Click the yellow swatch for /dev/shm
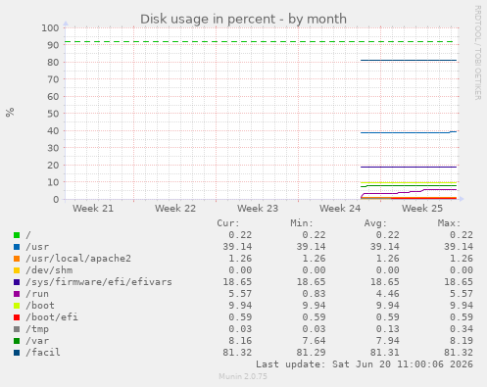487x387 pixels. tap(17, 270)
